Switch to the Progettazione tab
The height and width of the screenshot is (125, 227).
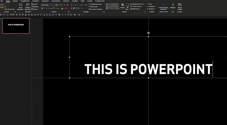click(x=25, y=1)
